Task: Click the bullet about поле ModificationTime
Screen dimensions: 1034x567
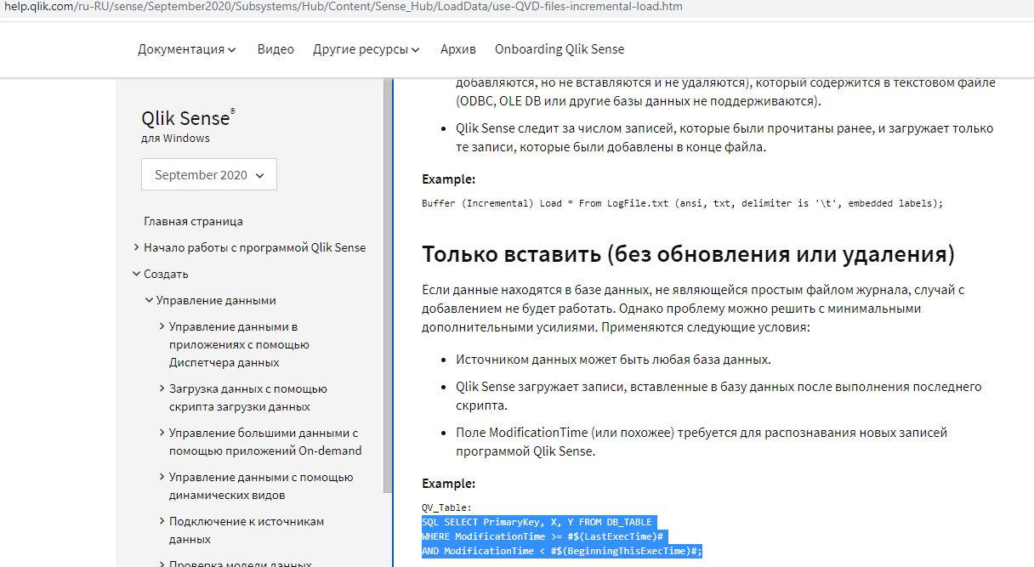Action: (x=702, y=442)
